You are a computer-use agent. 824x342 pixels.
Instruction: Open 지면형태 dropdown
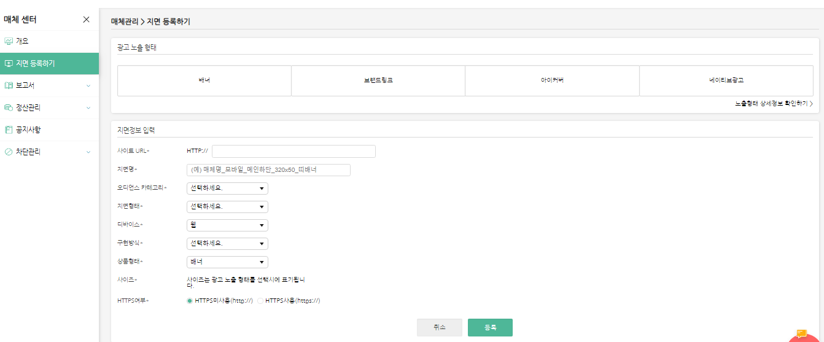pyautogui.click(x=227, y=207)
